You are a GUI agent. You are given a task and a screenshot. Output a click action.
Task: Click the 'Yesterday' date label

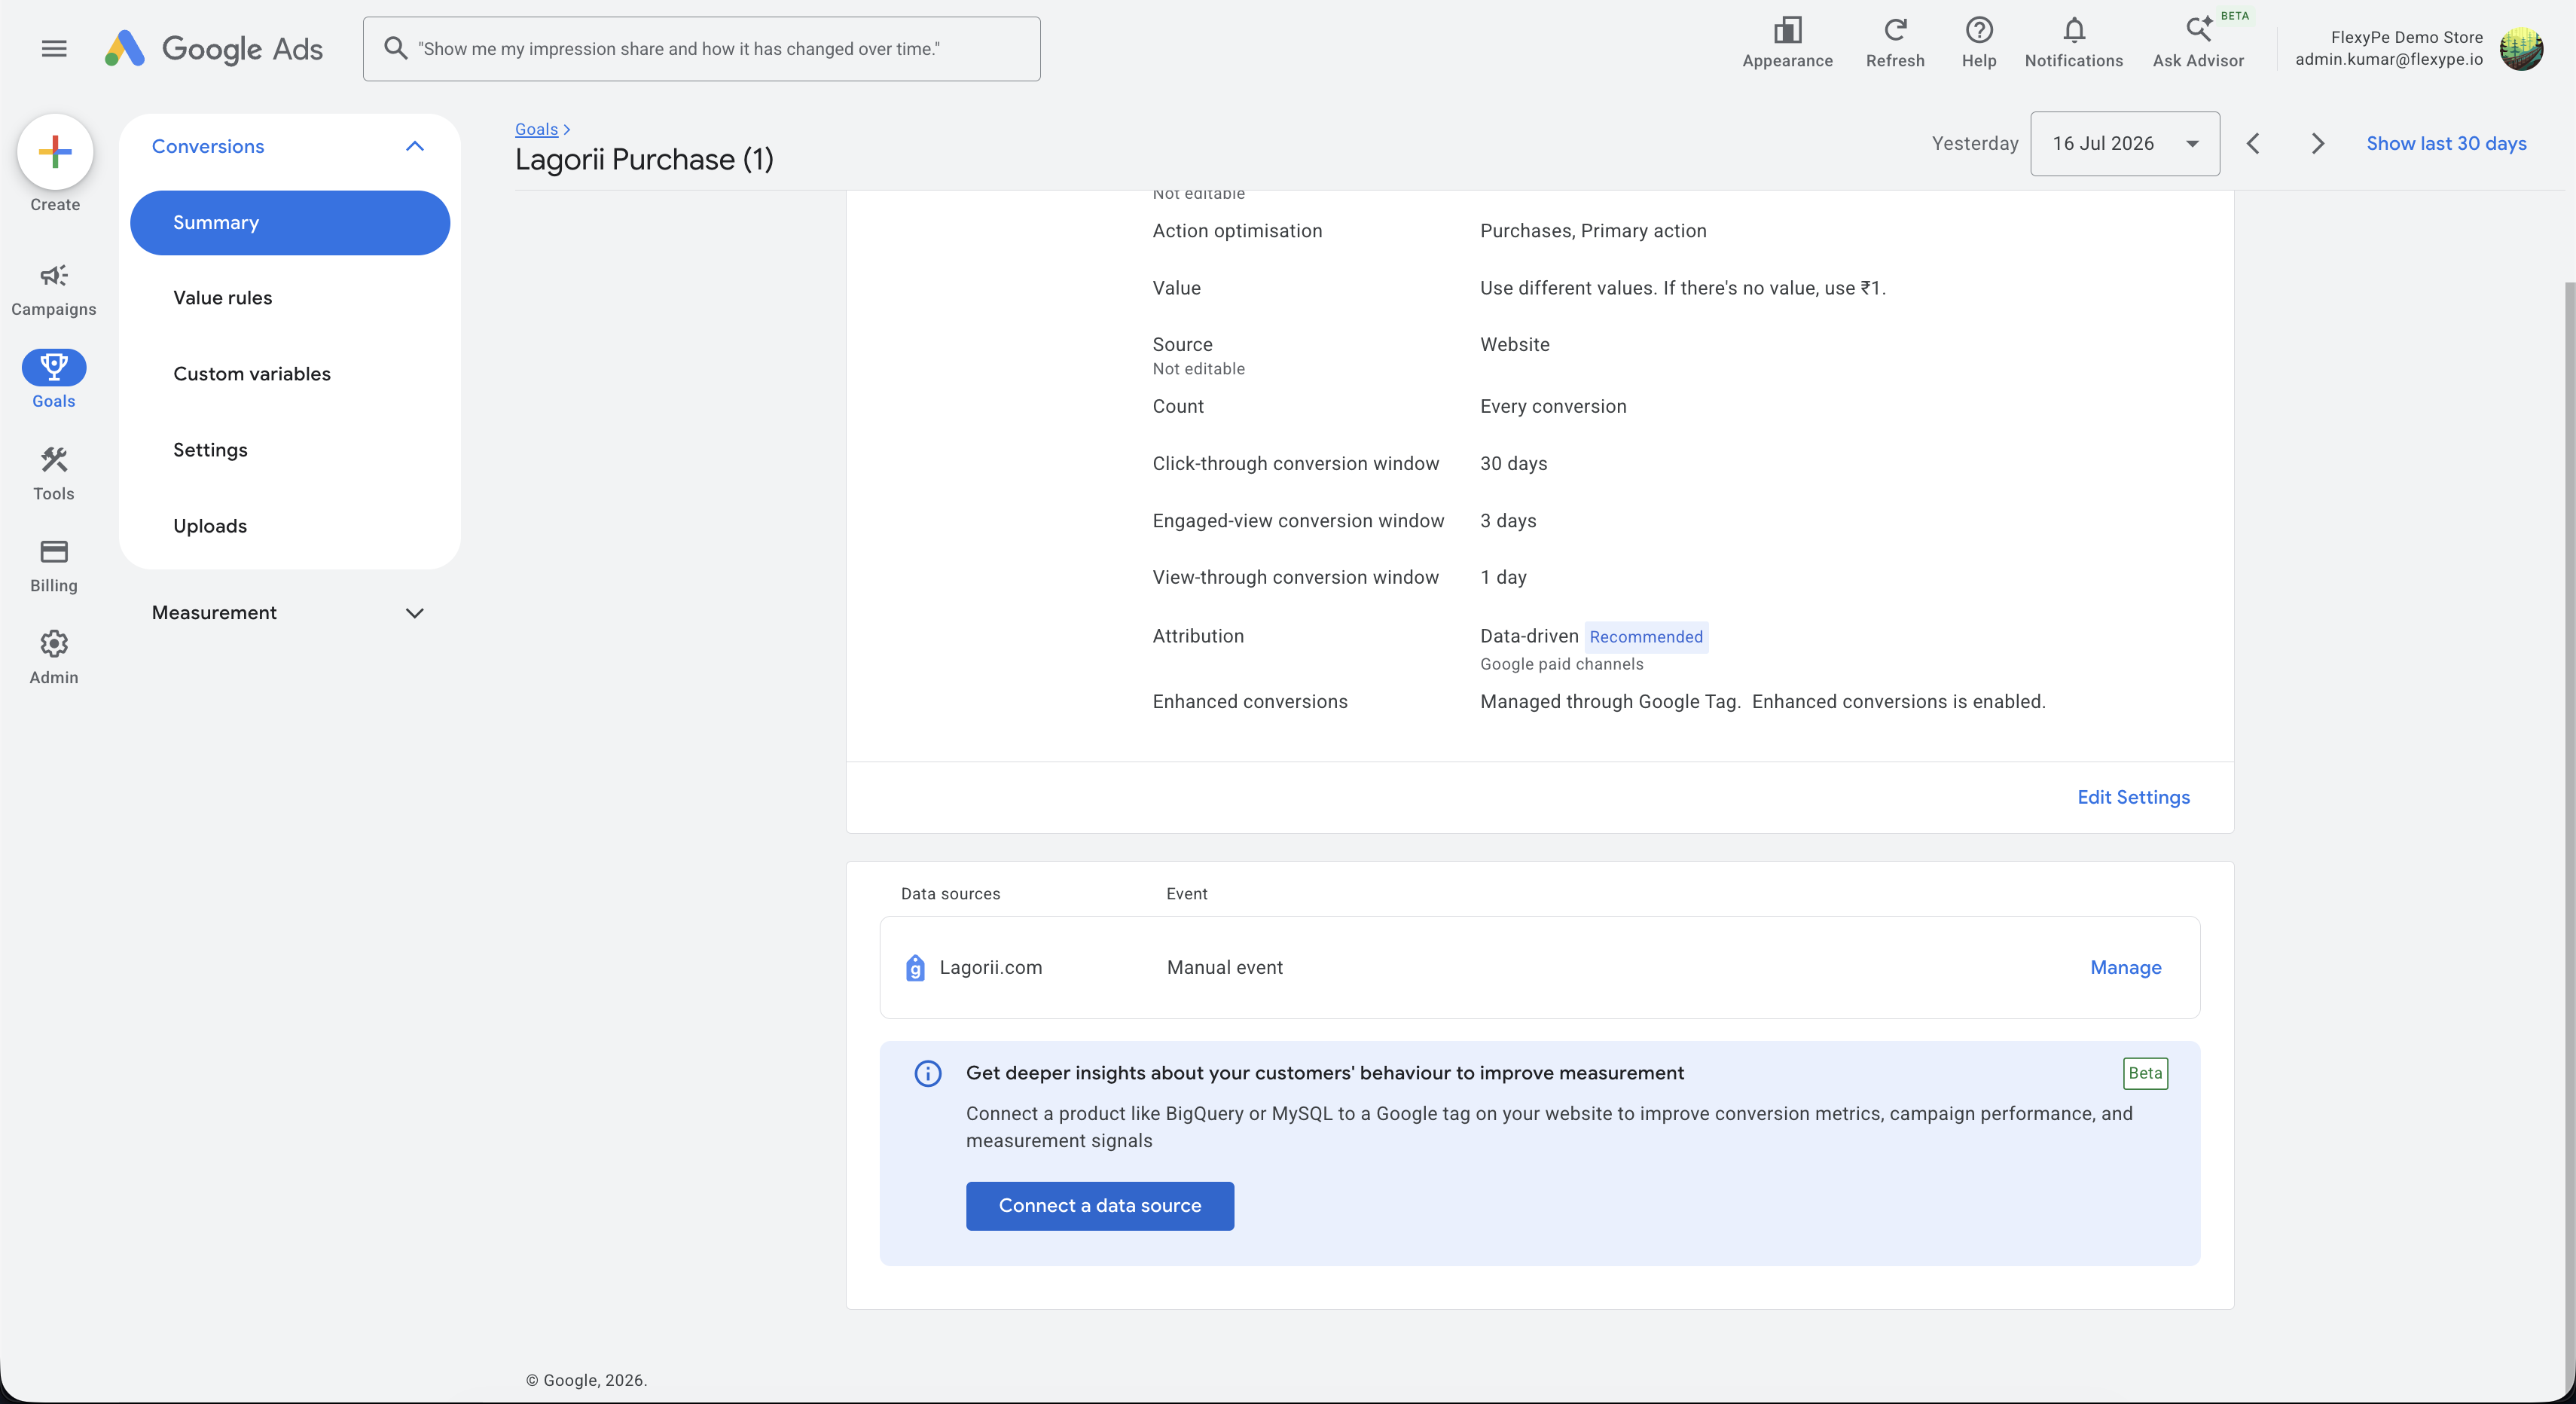pos(1975,143)
